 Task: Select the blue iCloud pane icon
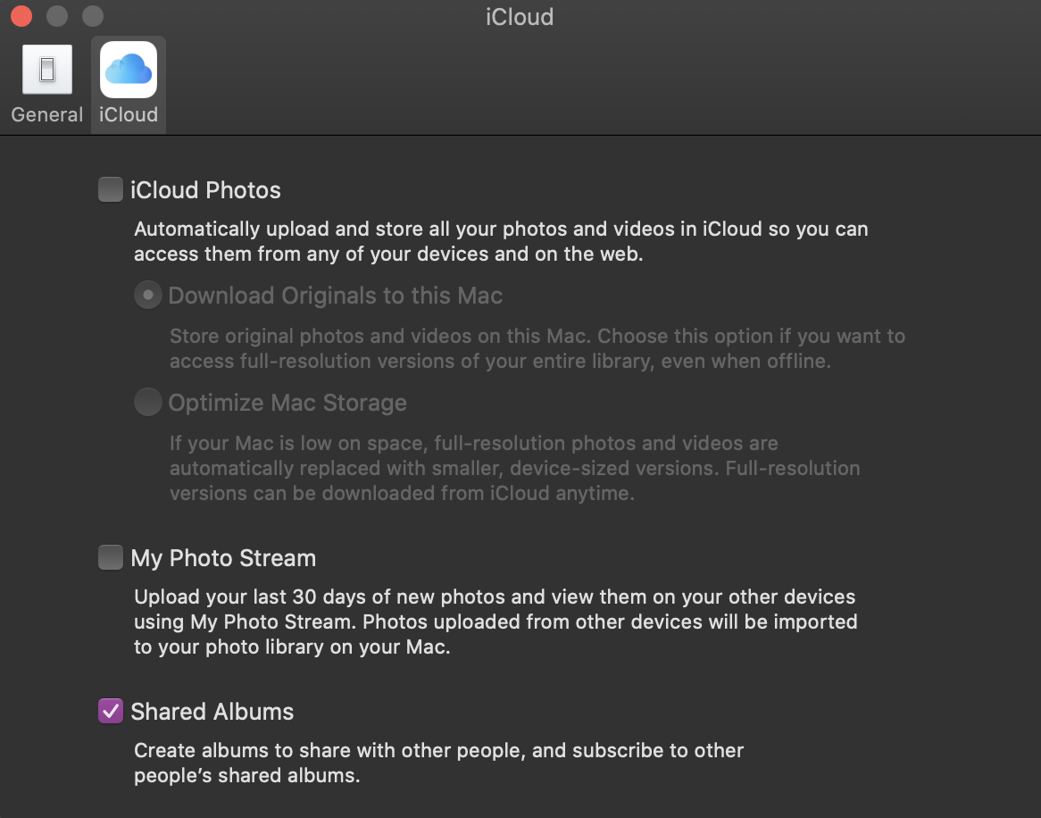[128, 69]
